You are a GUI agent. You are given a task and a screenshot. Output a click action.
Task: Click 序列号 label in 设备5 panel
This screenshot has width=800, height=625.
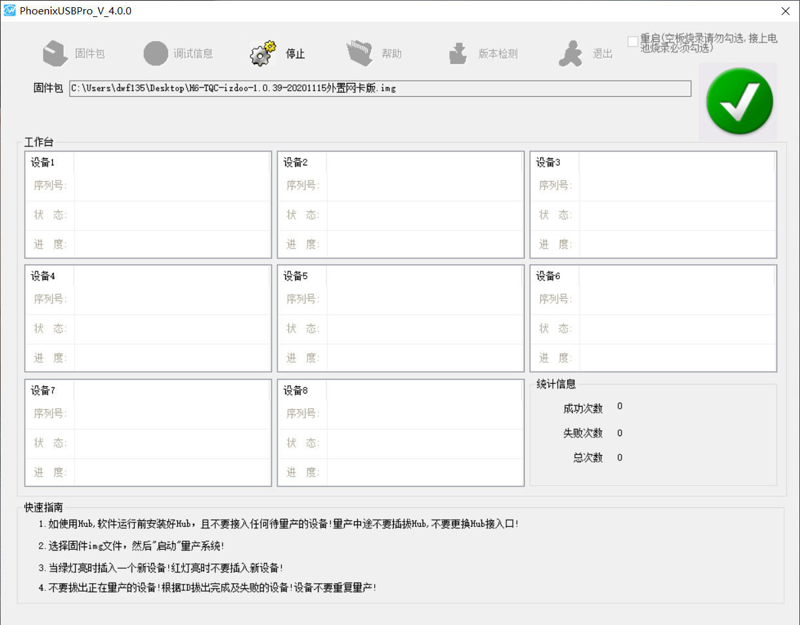click(x=303, y=299)
